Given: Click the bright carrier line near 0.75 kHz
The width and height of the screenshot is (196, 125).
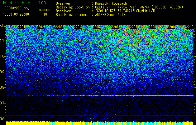Looking at the screenshot, I should pos(100,95).
